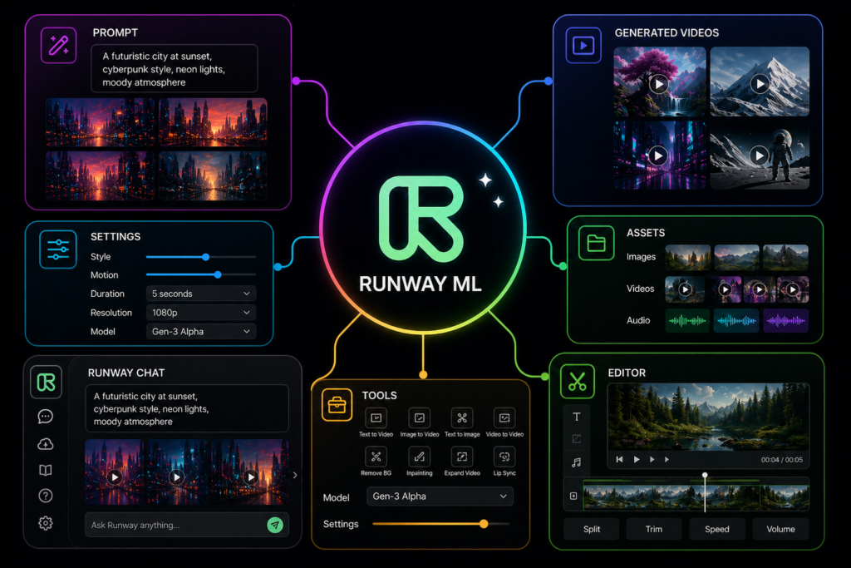Click the Settings sliders panel icon

58,249
